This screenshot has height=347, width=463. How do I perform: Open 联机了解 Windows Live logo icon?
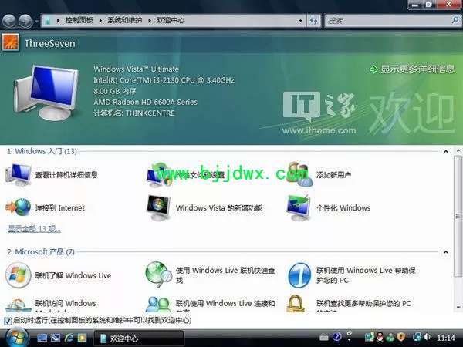(19, 275)
